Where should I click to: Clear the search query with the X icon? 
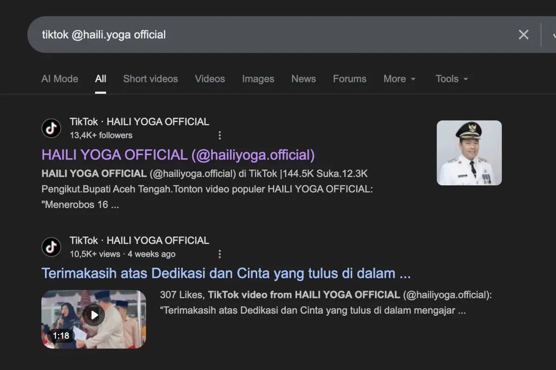click(524, 35)
